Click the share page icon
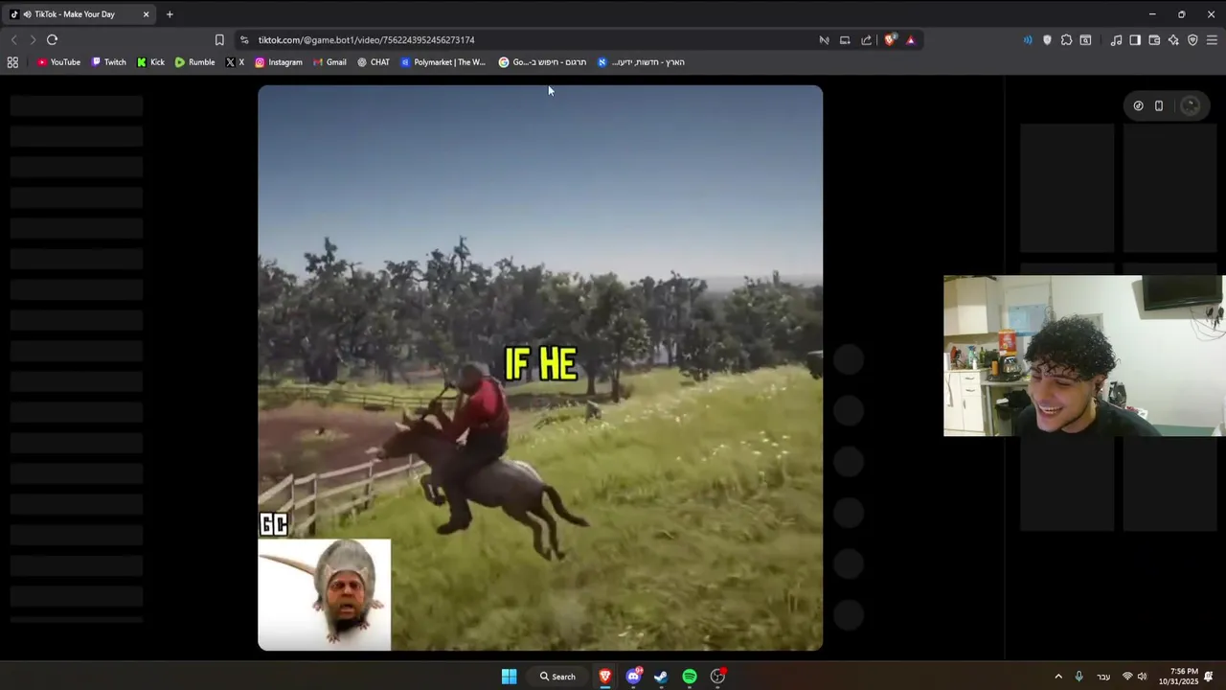Screen dimensions: 1226x690 (x=867, y=40)
